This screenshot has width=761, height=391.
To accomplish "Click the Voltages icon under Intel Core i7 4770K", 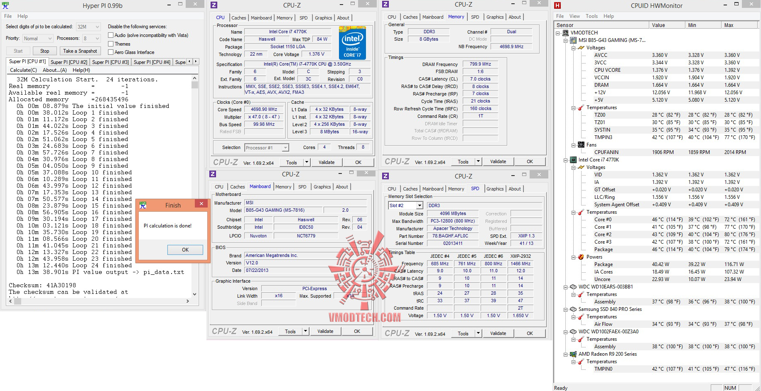I will (581, 167).
